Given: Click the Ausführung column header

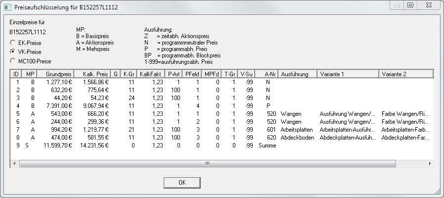Looking at the screenshot, I should click(x=297, y=74).
